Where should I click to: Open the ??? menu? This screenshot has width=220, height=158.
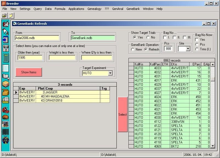(x=107, y=9)
